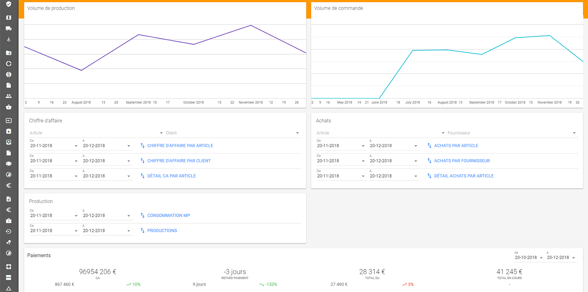Click the Volume de commande chart title

pyautogui.click(x=338, y=8)
